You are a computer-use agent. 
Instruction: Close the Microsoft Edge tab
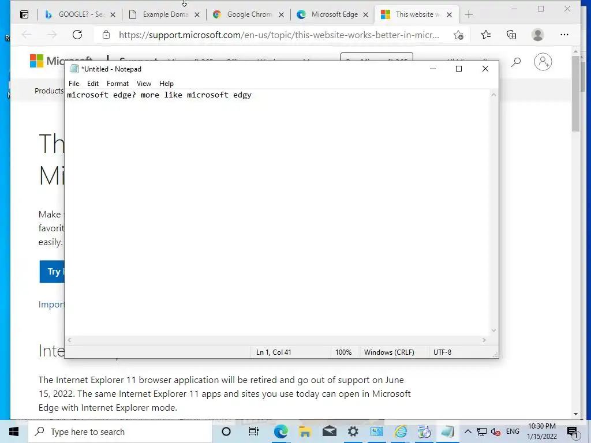(x=365, y=14)
